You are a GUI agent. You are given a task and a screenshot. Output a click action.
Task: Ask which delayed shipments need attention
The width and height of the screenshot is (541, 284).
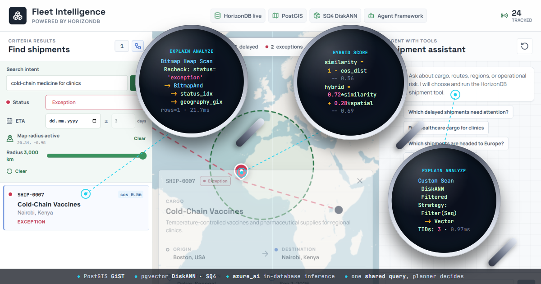click(x=458, y=112)
